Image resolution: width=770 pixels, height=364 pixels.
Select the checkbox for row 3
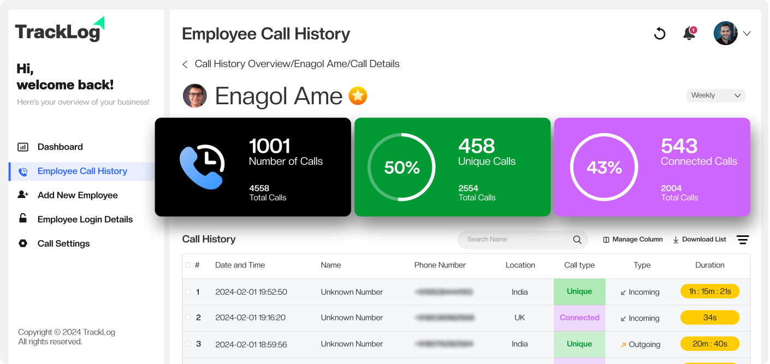tap(188, 344)
